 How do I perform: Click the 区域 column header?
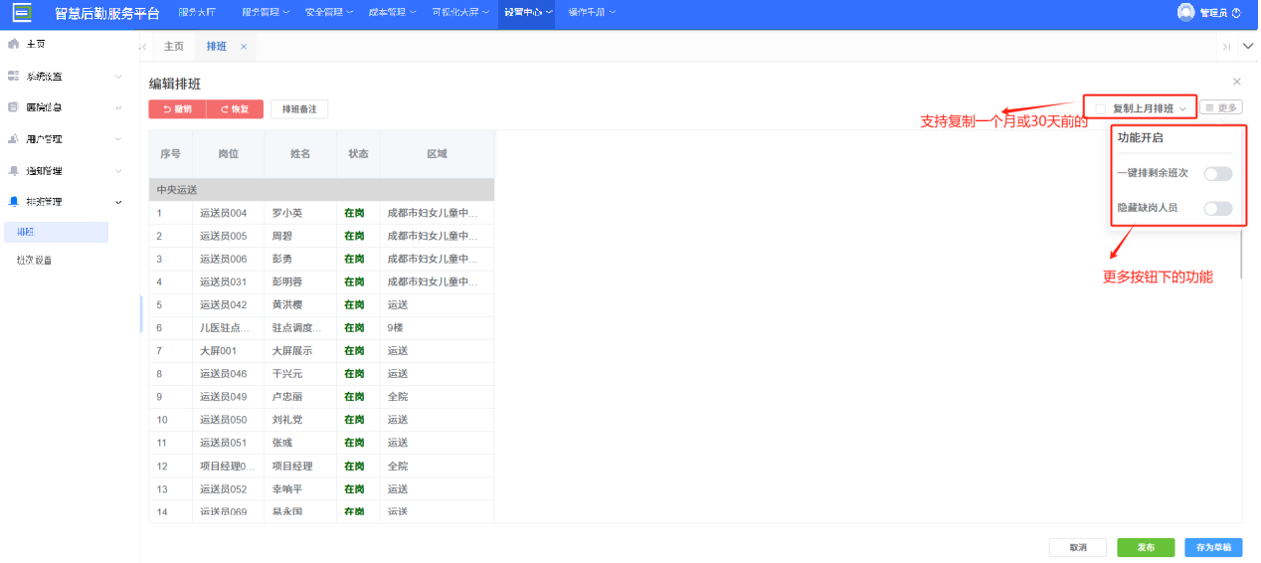(437, 154)
